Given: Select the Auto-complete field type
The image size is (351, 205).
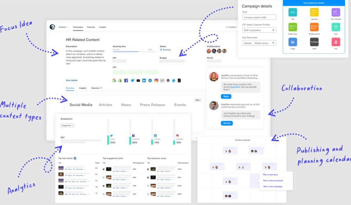Looking at the screenshot, I should pos(336,12).
